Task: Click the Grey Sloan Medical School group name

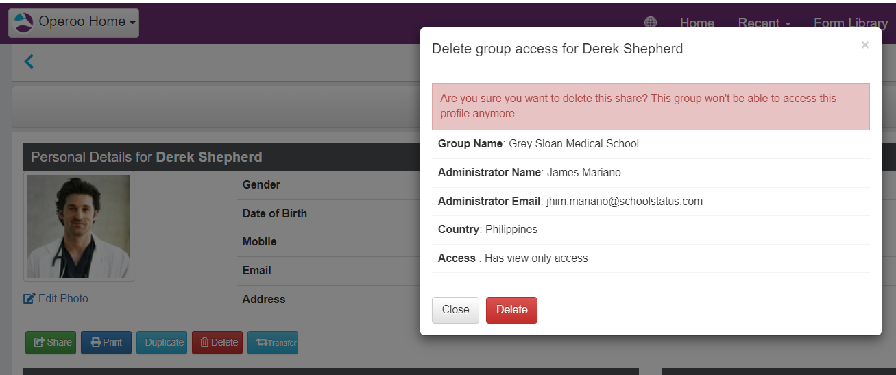Action: [x=573, y=144]
